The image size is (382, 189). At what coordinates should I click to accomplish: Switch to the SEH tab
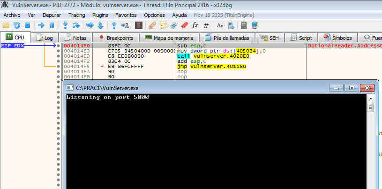(x=270, y=38)
